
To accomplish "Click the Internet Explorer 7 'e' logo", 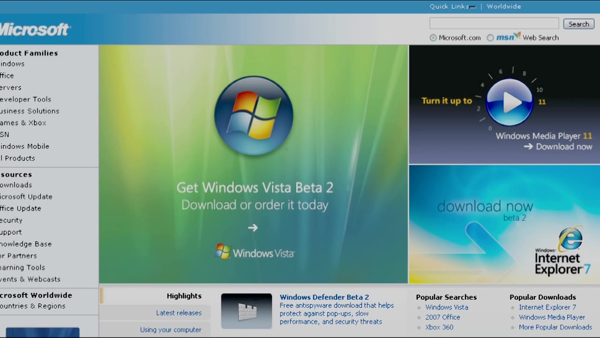I will pos(570,239).
